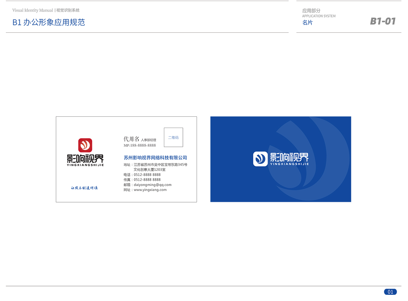The width and height of the screenshot is (408, 301).
Task: Click the white logo icon on the blue card
Action: 260,159
